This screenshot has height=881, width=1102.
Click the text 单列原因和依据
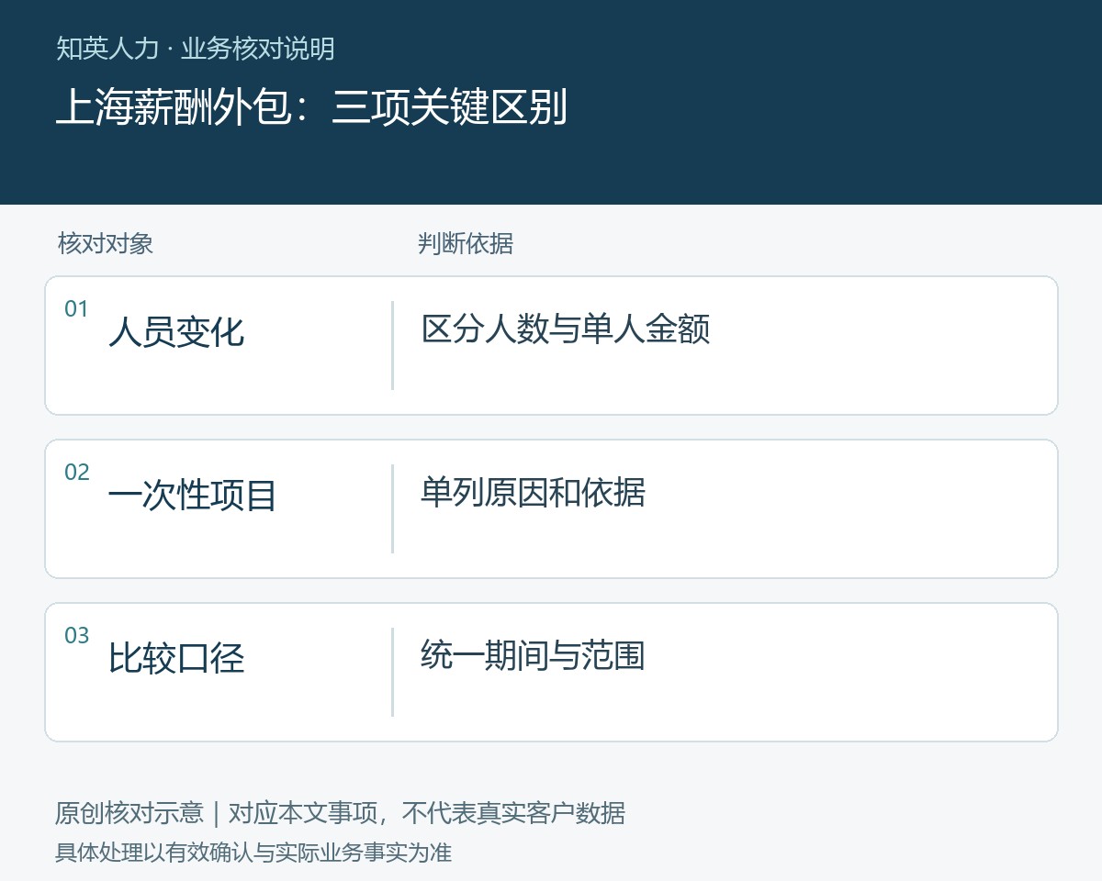click(534, 492)
